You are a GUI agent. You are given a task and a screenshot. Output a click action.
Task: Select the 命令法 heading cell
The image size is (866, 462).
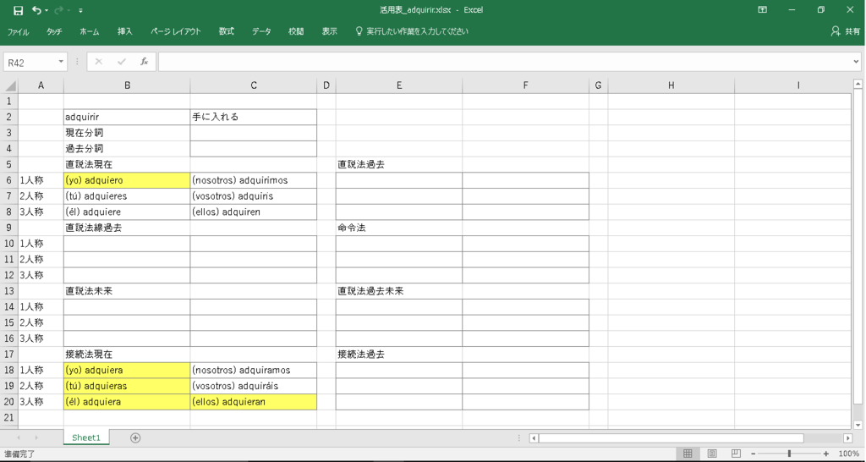399,228
